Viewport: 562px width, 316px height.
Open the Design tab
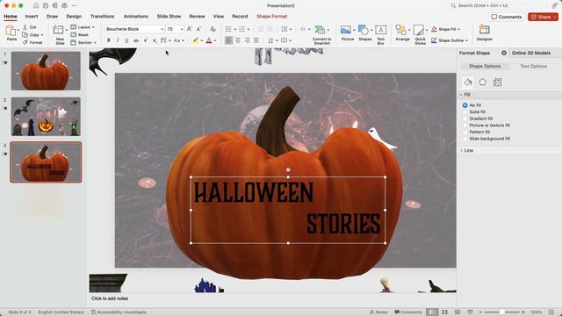74,17
